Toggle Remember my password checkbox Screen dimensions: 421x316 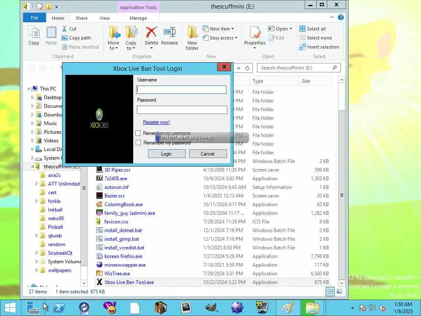click(138, 143)
